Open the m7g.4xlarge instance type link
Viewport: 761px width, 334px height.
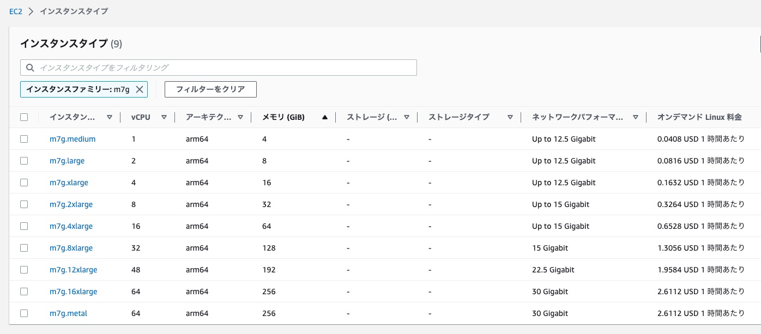(71, 226)
